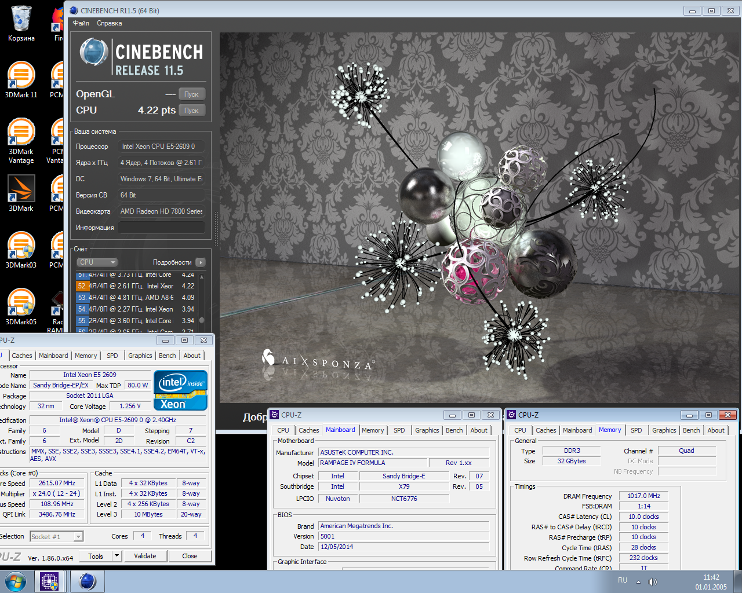
Task: Switch to Bench tab in left CPU-Z
Action: coord(168,356)
